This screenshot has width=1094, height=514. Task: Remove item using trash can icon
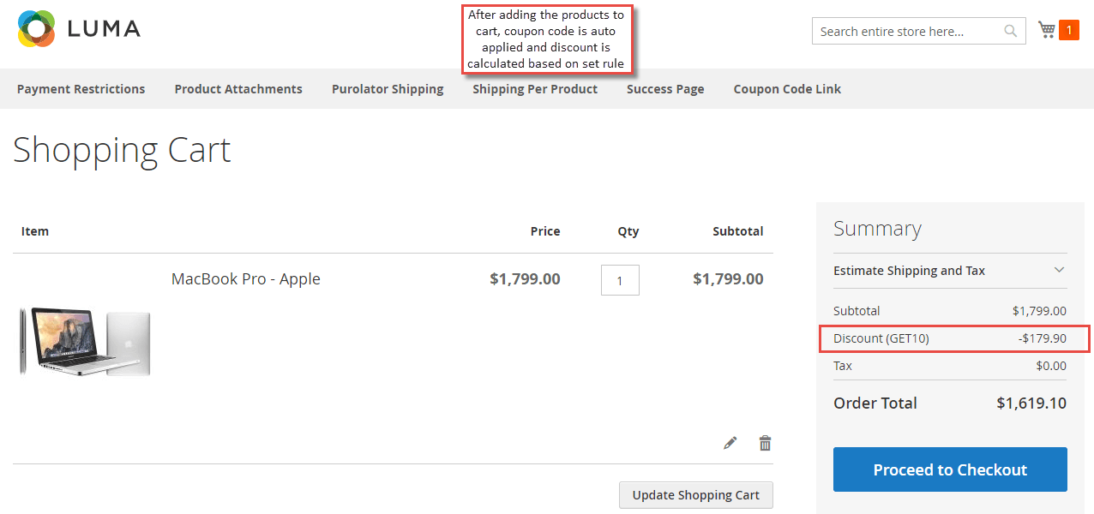tap(765, 443)
